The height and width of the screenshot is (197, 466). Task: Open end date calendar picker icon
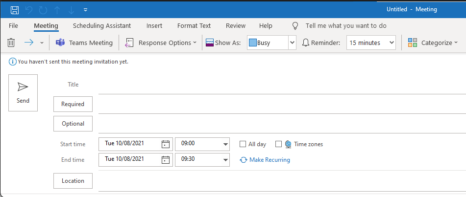[166, 160]
